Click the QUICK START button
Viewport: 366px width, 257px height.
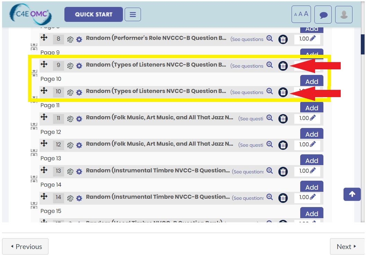[x=93, y=14]
